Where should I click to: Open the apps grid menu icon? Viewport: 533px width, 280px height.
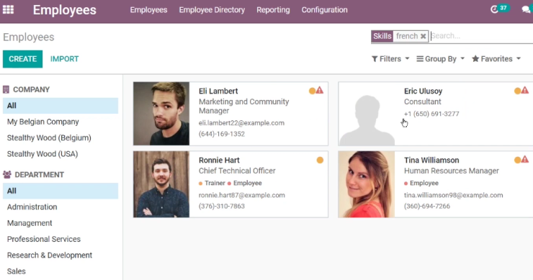point(8,9)
